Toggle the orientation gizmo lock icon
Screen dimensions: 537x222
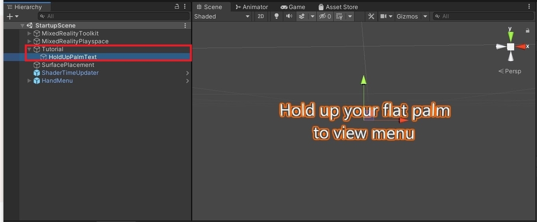(528, 30)
